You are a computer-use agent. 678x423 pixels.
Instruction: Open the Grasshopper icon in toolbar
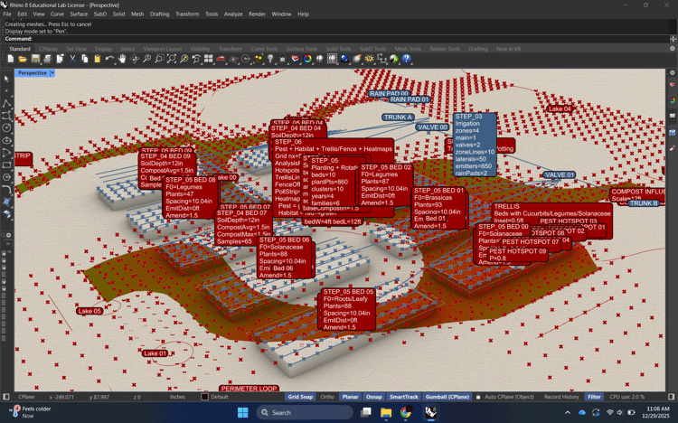394,59
